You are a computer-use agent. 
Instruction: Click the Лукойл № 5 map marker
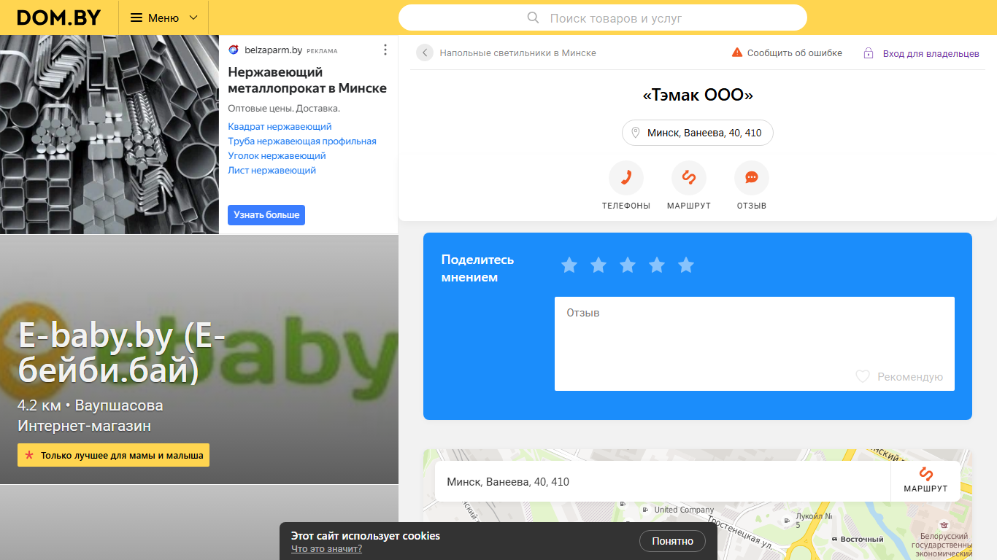(807, 520)
